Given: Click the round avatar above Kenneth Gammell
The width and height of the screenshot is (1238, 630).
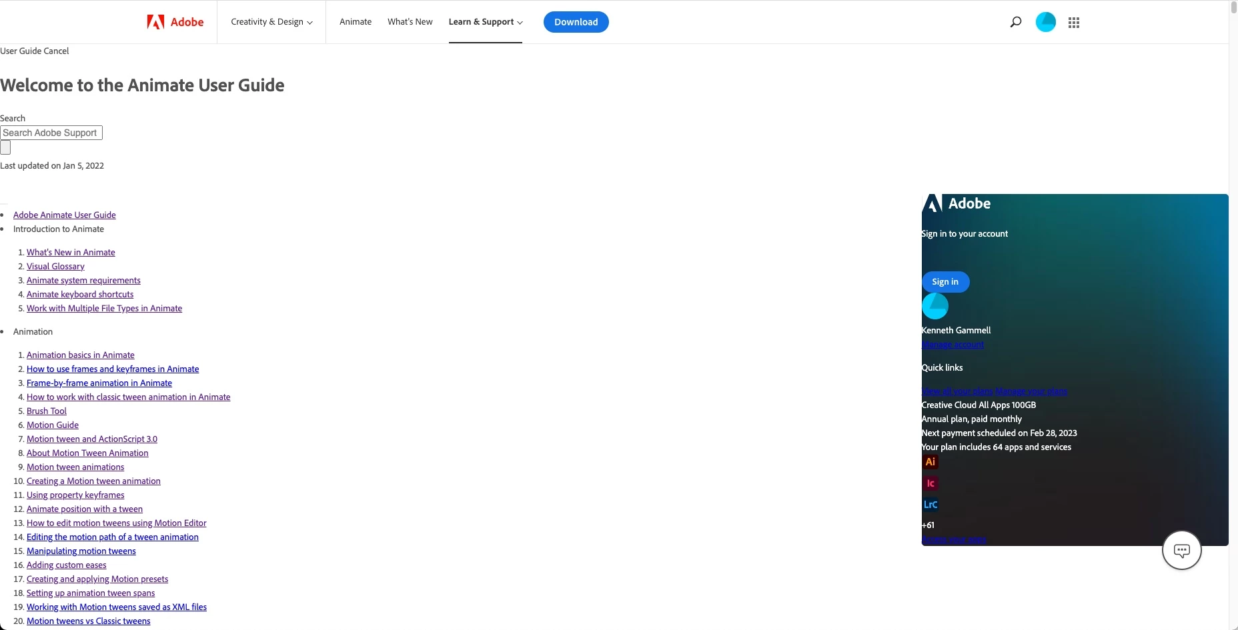Looking at the screenshot, I should tap(935, 306).
